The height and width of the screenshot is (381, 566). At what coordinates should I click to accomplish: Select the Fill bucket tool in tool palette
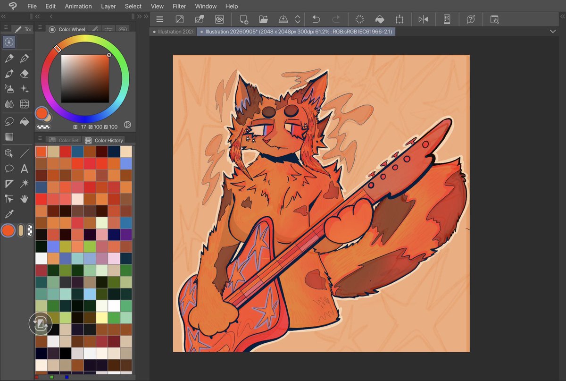(25, 121)
